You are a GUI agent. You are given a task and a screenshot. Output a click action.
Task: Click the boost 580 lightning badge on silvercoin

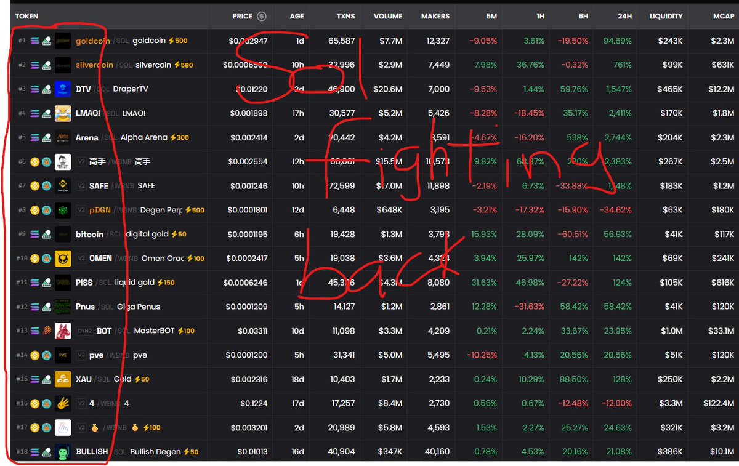183,65
